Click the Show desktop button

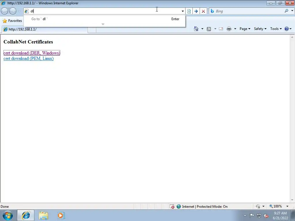293,215
